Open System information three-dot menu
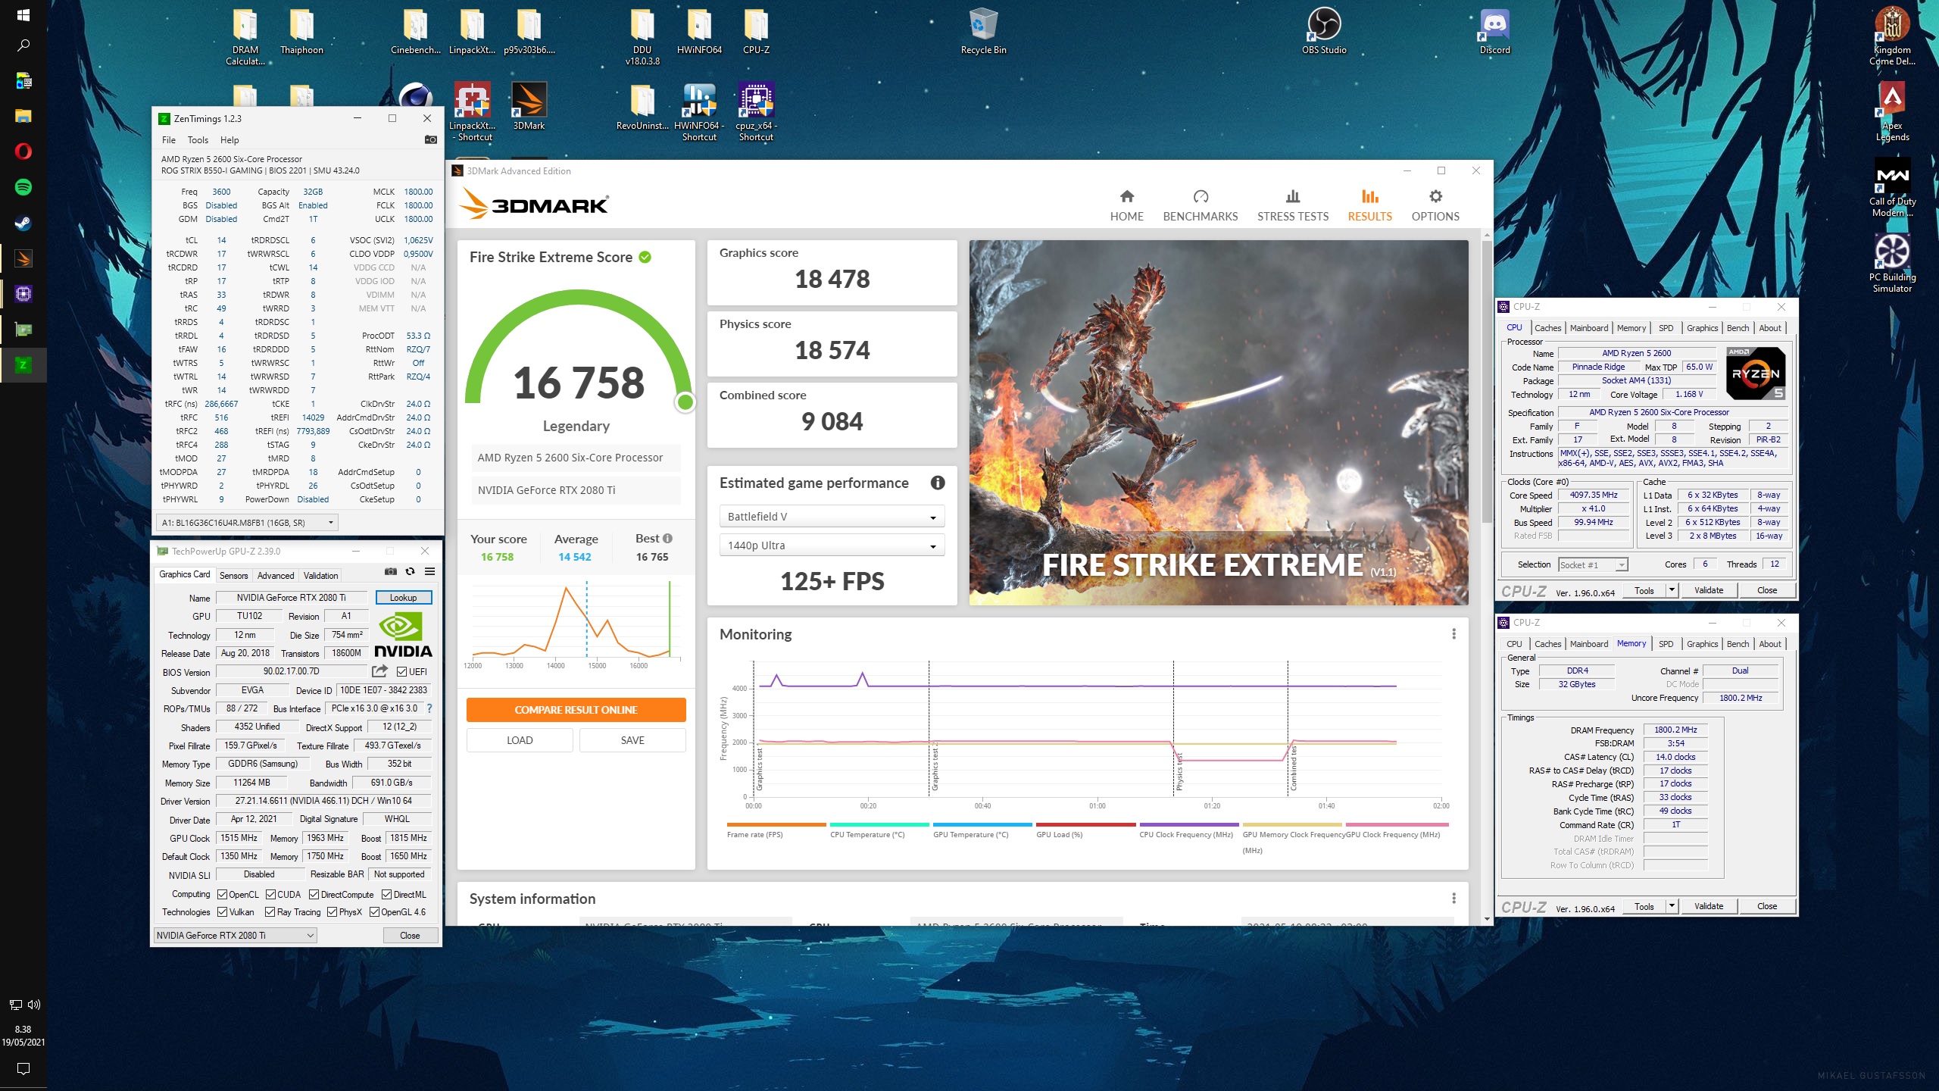 coord(1453,899)
